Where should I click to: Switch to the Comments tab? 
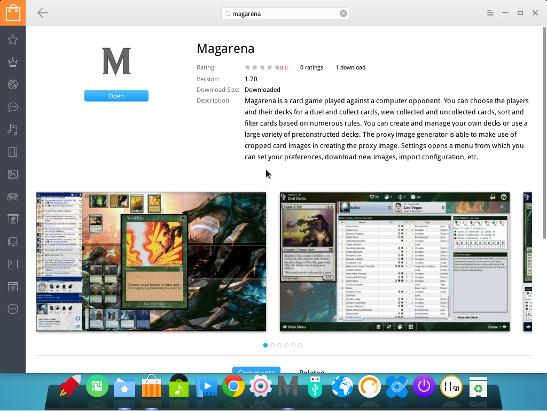pos(256,370)
